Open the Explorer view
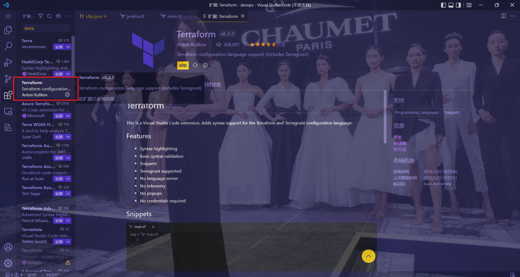This screenshot has height=277, width=520. tap(8, 30)
